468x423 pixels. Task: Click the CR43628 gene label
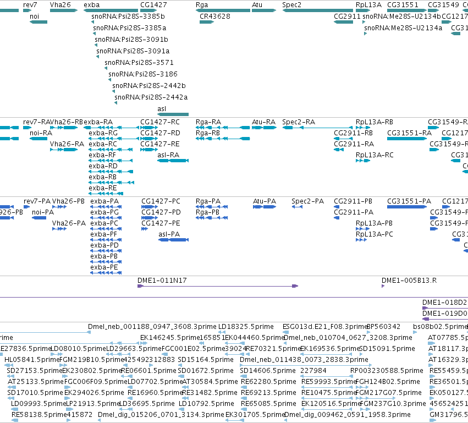coord(215,17)
